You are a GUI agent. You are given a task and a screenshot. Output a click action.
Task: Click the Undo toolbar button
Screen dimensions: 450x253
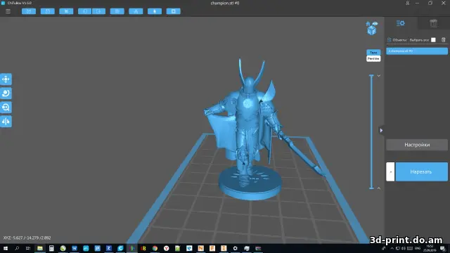[x=84, y=11]
